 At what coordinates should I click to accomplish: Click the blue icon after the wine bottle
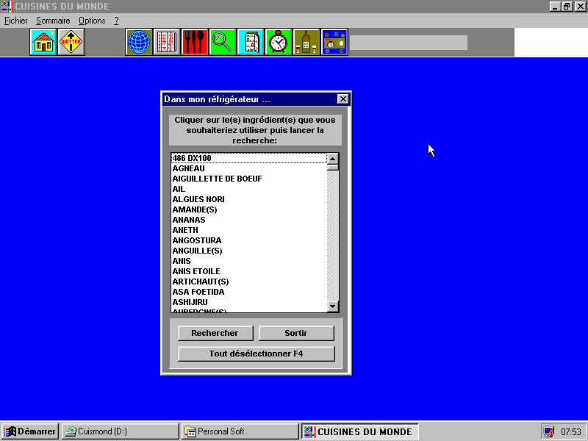point(334,42)
